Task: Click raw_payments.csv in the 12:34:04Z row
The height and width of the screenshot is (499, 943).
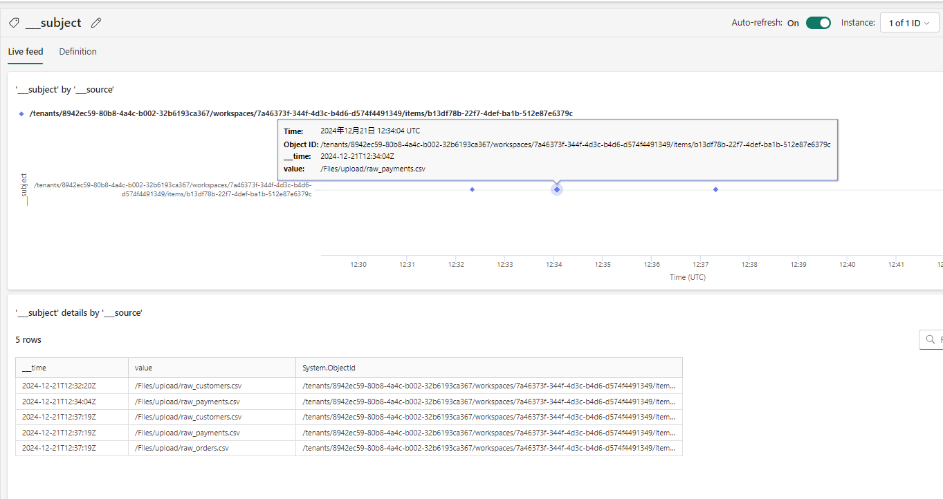Action: coord(212,402)
